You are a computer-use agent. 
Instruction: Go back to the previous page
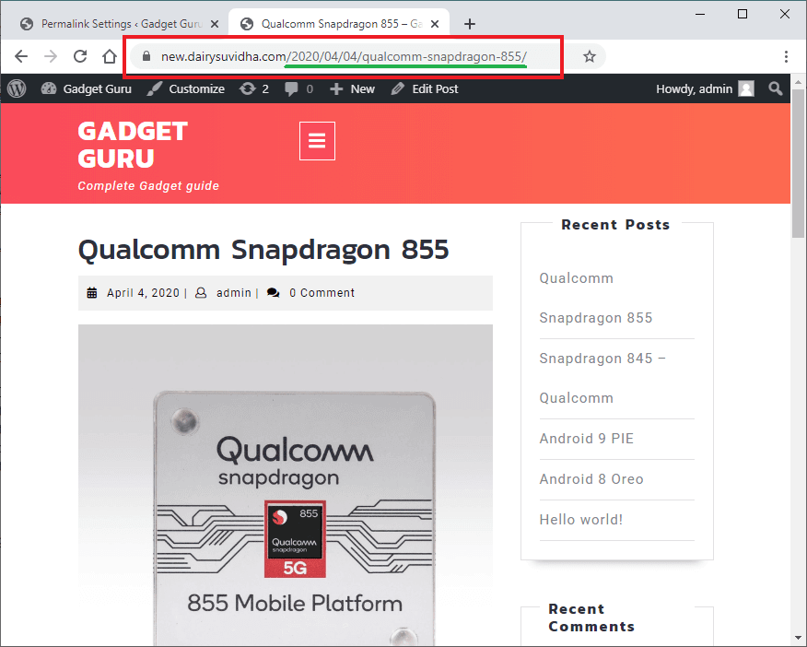point(21,56)
